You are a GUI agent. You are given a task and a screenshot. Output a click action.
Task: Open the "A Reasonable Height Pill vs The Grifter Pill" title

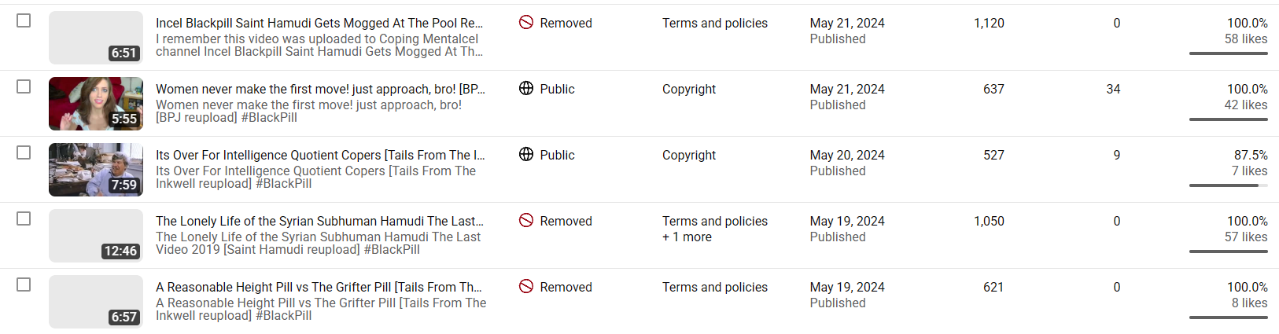pos(319,288)
